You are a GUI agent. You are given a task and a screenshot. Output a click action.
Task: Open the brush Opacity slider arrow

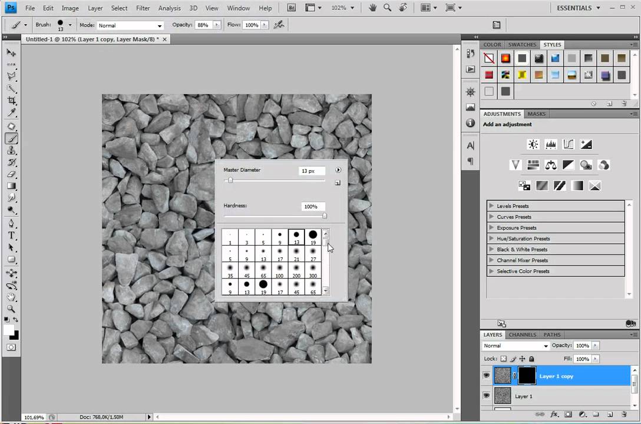click(x=217, y=25)
